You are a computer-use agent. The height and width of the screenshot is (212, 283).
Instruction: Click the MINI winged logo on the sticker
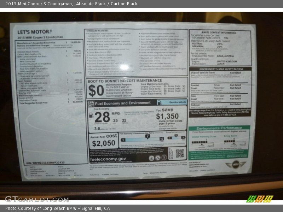235,165
